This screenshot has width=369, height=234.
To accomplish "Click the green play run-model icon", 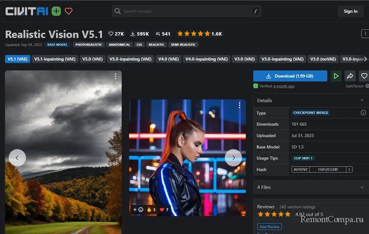I will (336, 76).
